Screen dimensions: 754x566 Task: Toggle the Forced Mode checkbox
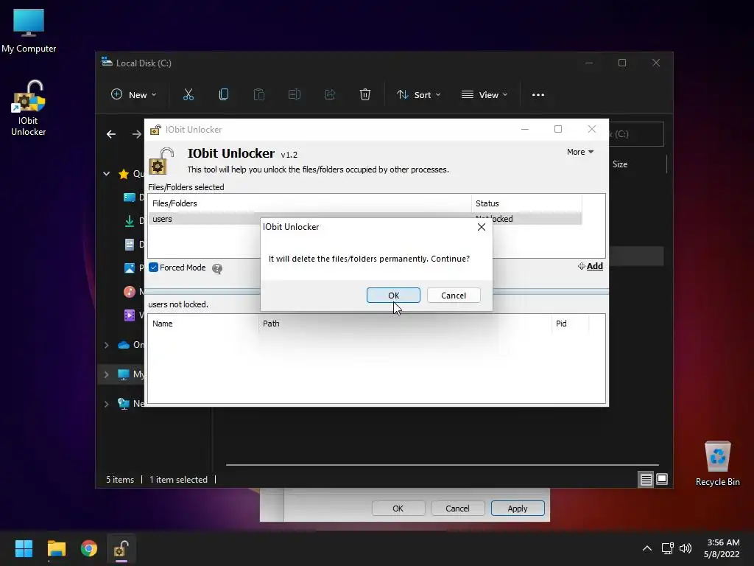click(153, 268)
